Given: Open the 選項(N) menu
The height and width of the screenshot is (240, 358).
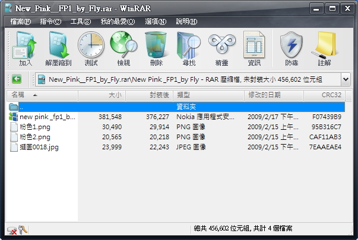Looking at the screenshot, I should (x=156, y=22).
